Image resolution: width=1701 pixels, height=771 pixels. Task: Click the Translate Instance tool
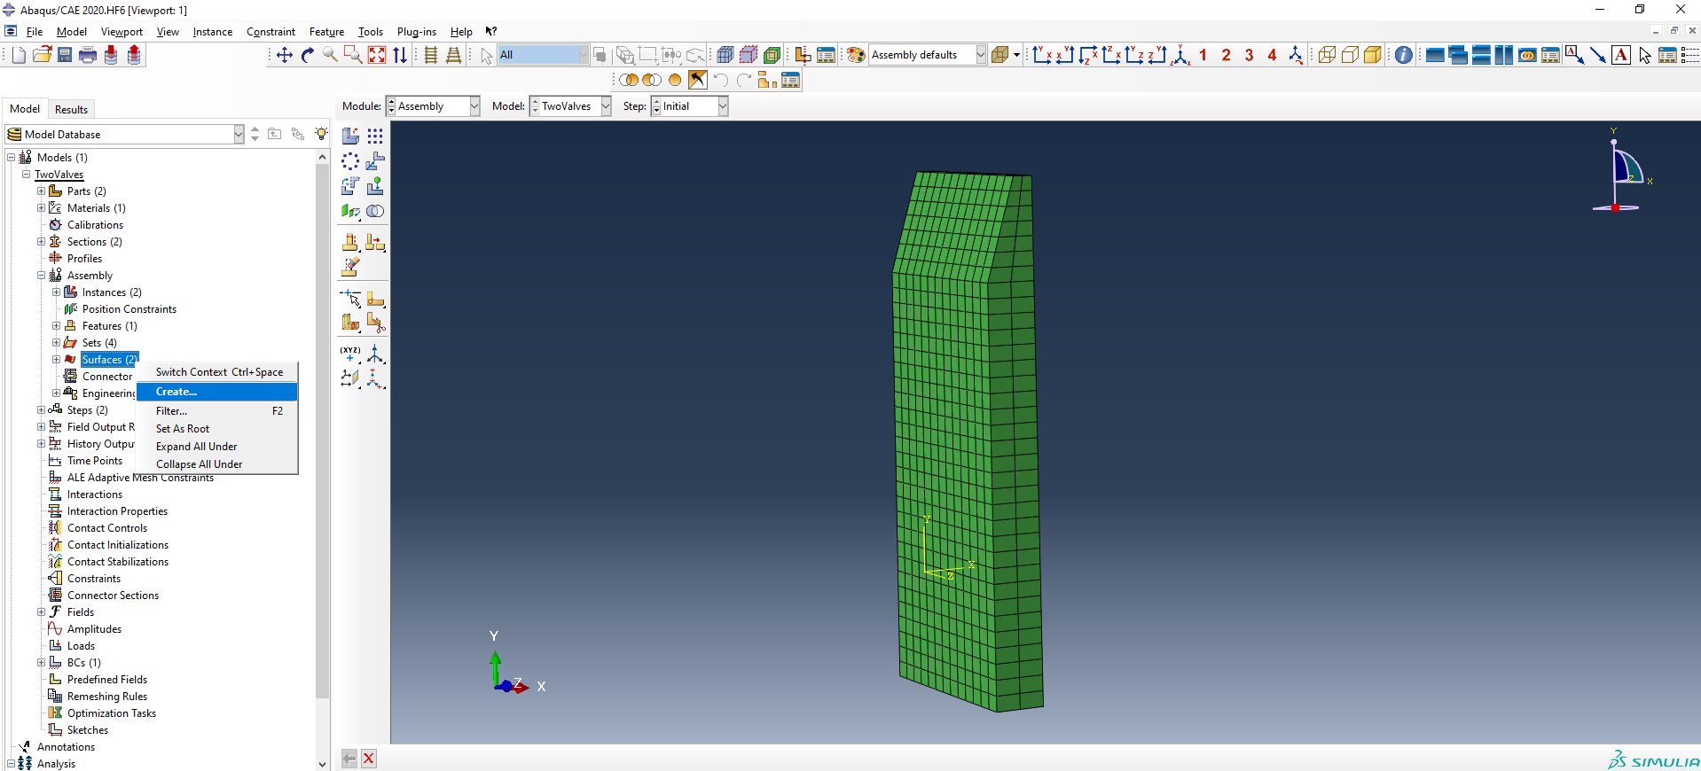pos(375,161)
